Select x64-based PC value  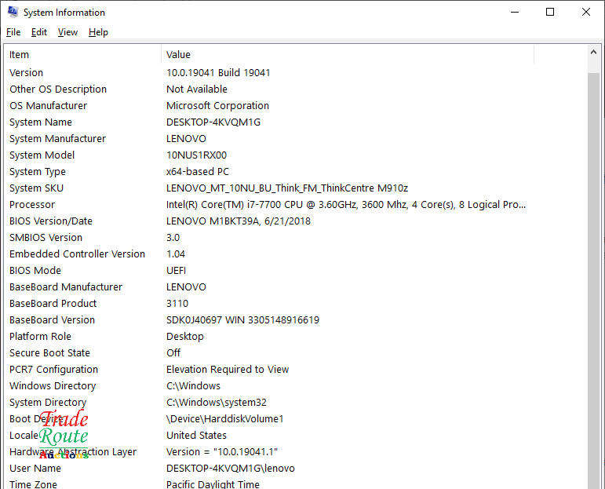pos(198,172)
